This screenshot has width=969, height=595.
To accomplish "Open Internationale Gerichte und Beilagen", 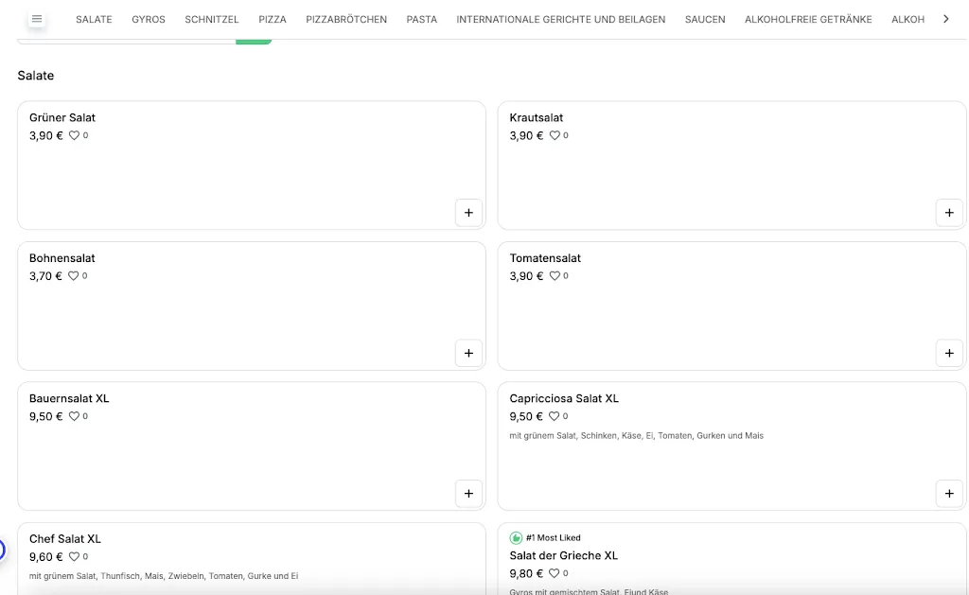I will (x=560, y=19).
